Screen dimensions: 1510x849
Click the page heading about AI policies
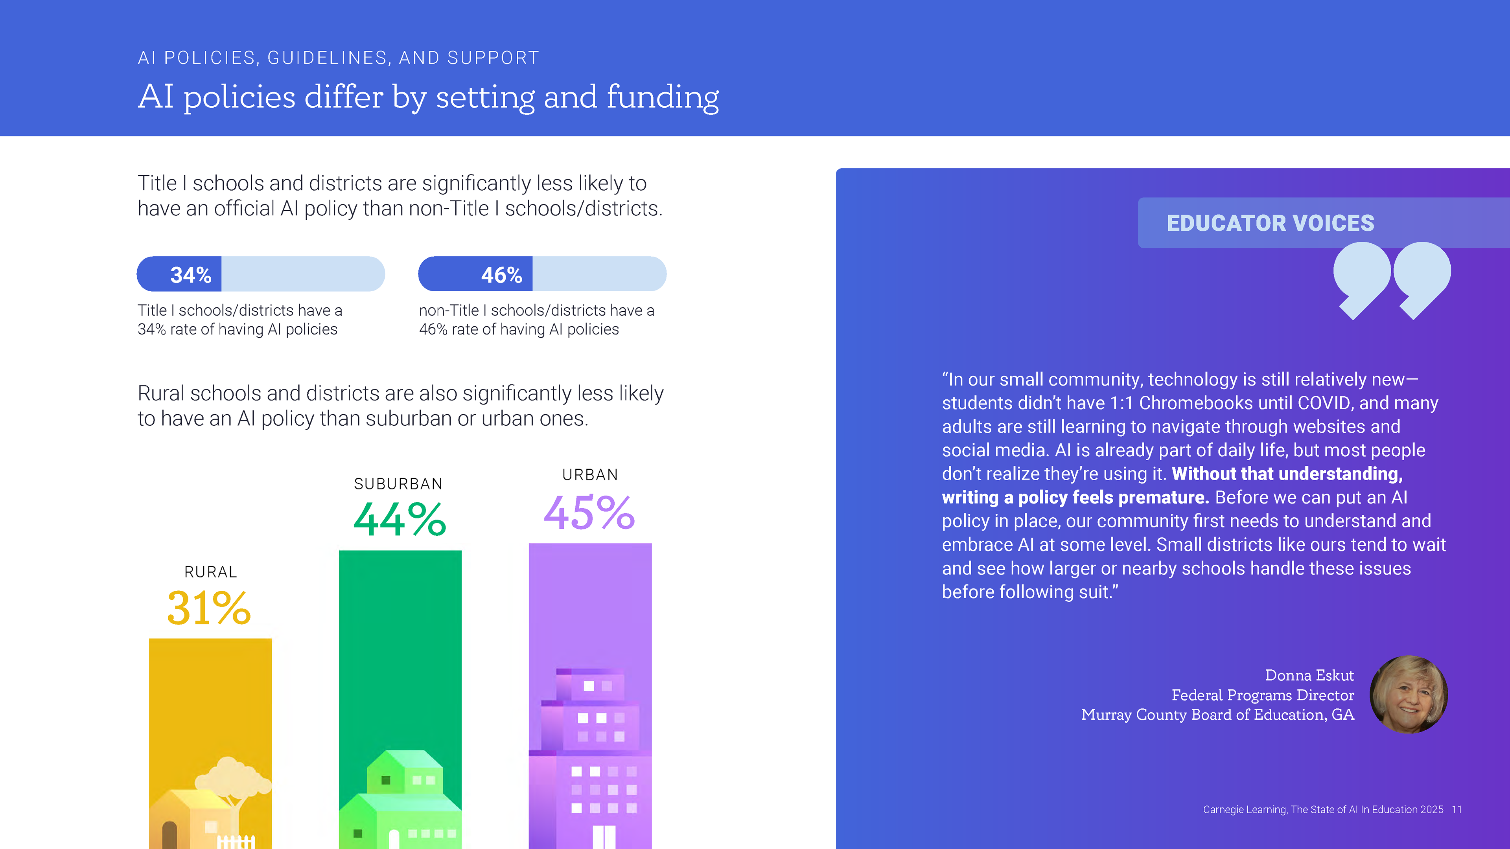tap(429, 97)
